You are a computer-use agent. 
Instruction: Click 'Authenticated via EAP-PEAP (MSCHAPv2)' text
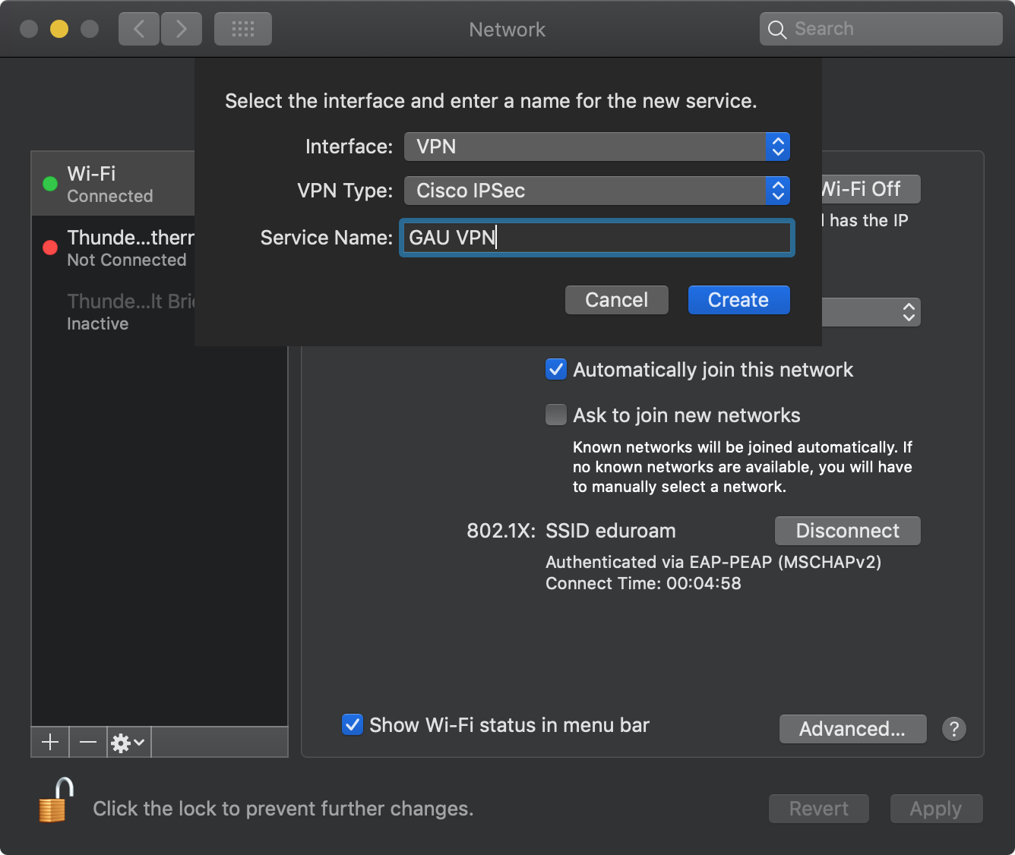713,562
